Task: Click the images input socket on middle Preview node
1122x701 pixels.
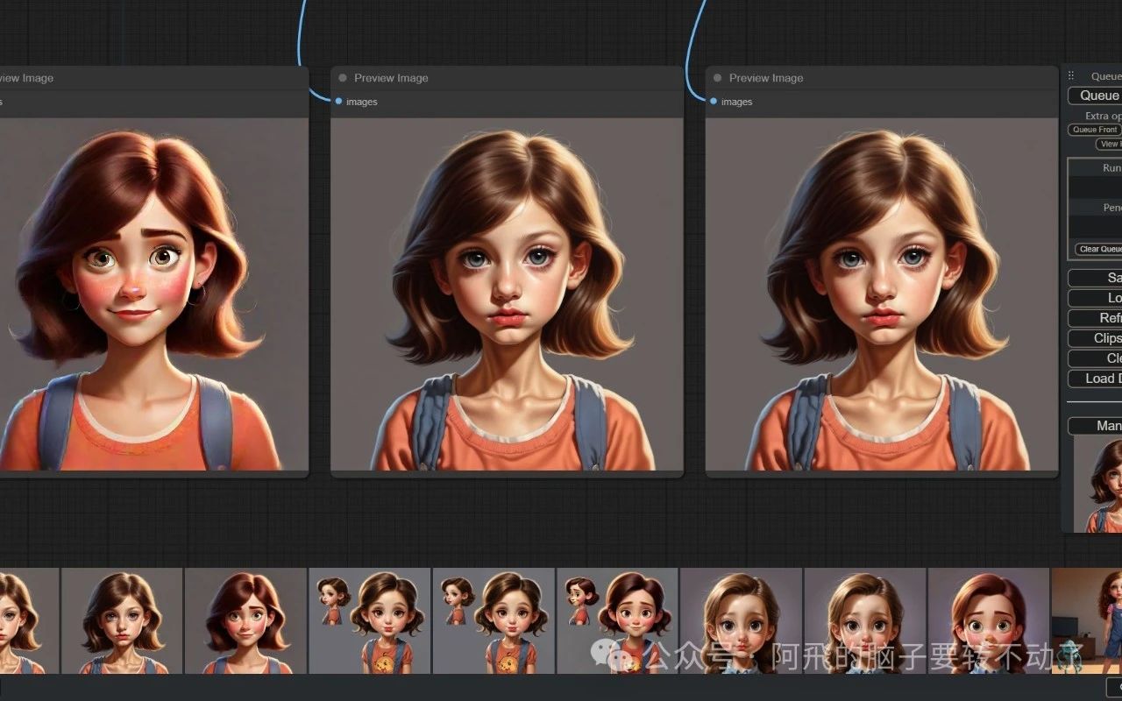Action: coord(338,102)
